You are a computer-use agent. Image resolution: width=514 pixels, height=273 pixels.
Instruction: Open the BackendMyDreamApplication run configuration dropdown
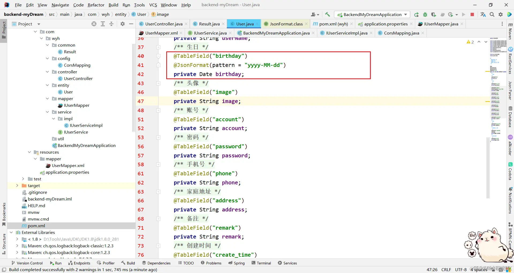372,14
